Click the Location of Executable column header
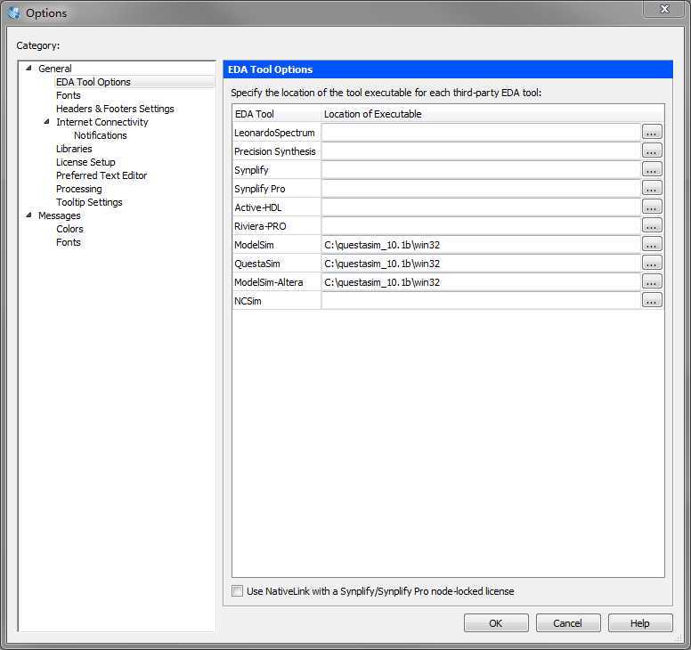The width and height of the screenshot is (691, 650). tap(492, 114)
